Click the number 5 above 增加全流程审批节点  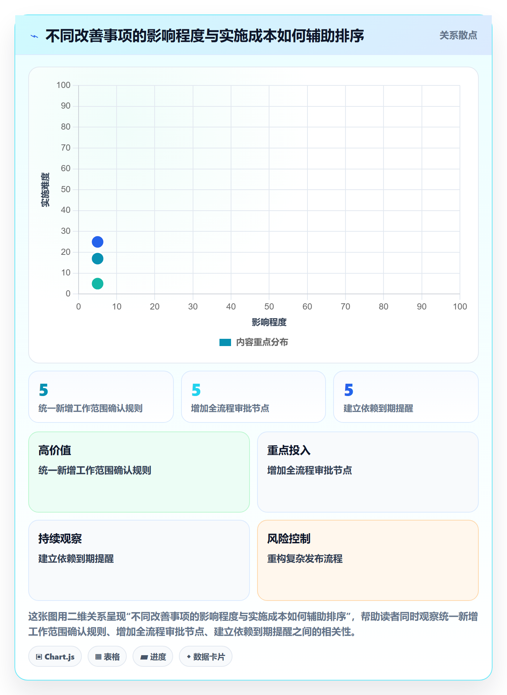[196, 390]
